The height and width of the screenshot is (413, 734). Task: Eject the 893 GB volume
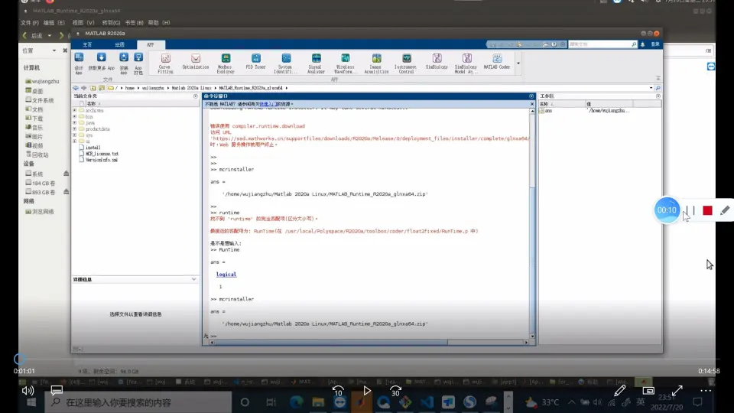click(66, 192)
